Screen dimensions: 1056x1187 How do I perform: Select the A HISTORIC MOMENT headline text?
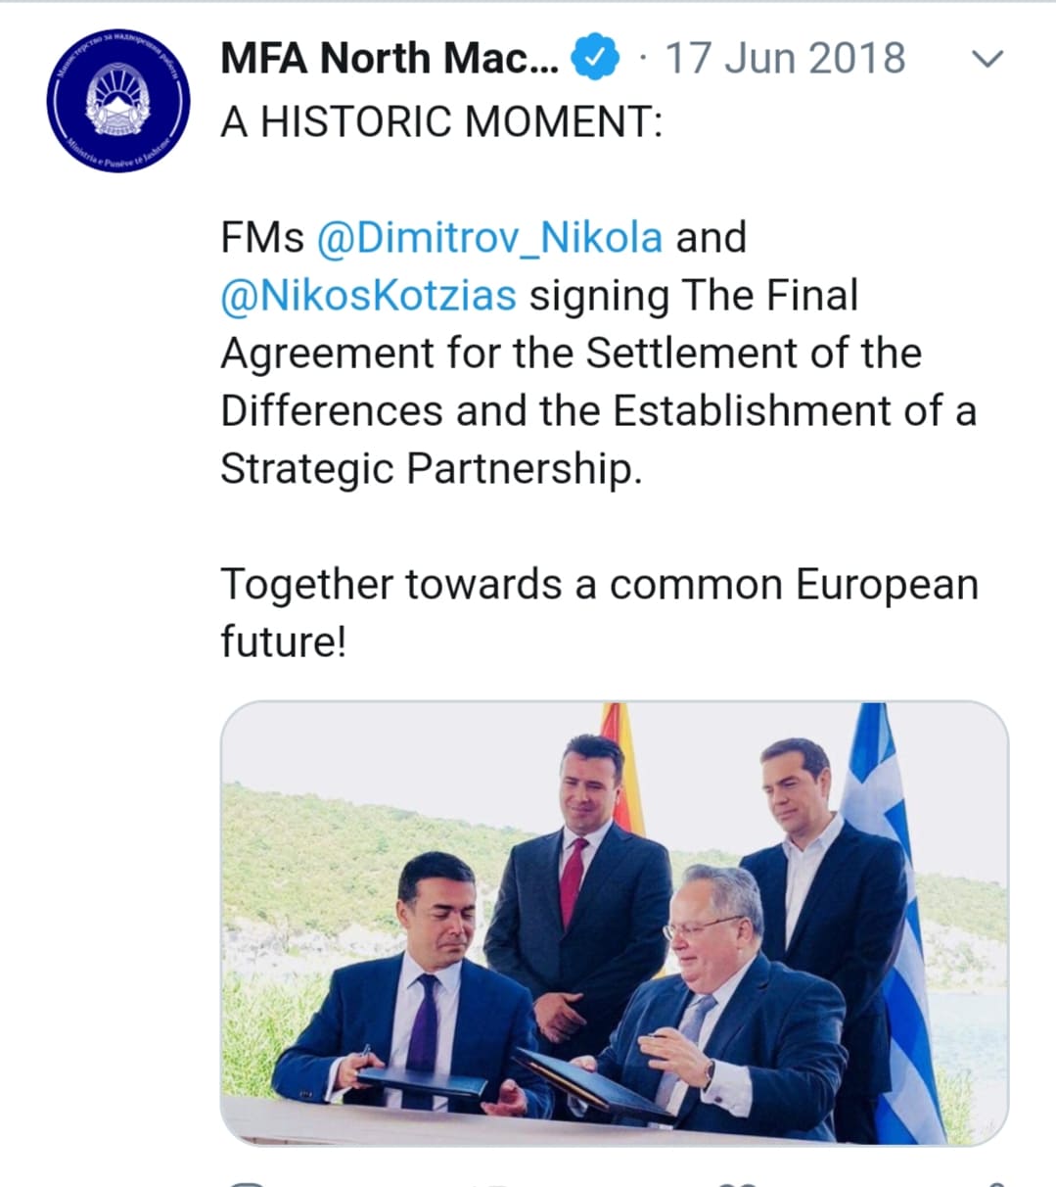tap(441, 122)
